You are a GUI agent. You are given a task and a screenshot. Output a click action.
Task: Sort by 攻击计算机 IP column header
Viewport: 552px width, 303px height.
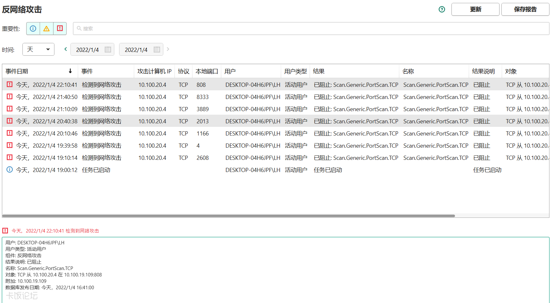point(154,71)
